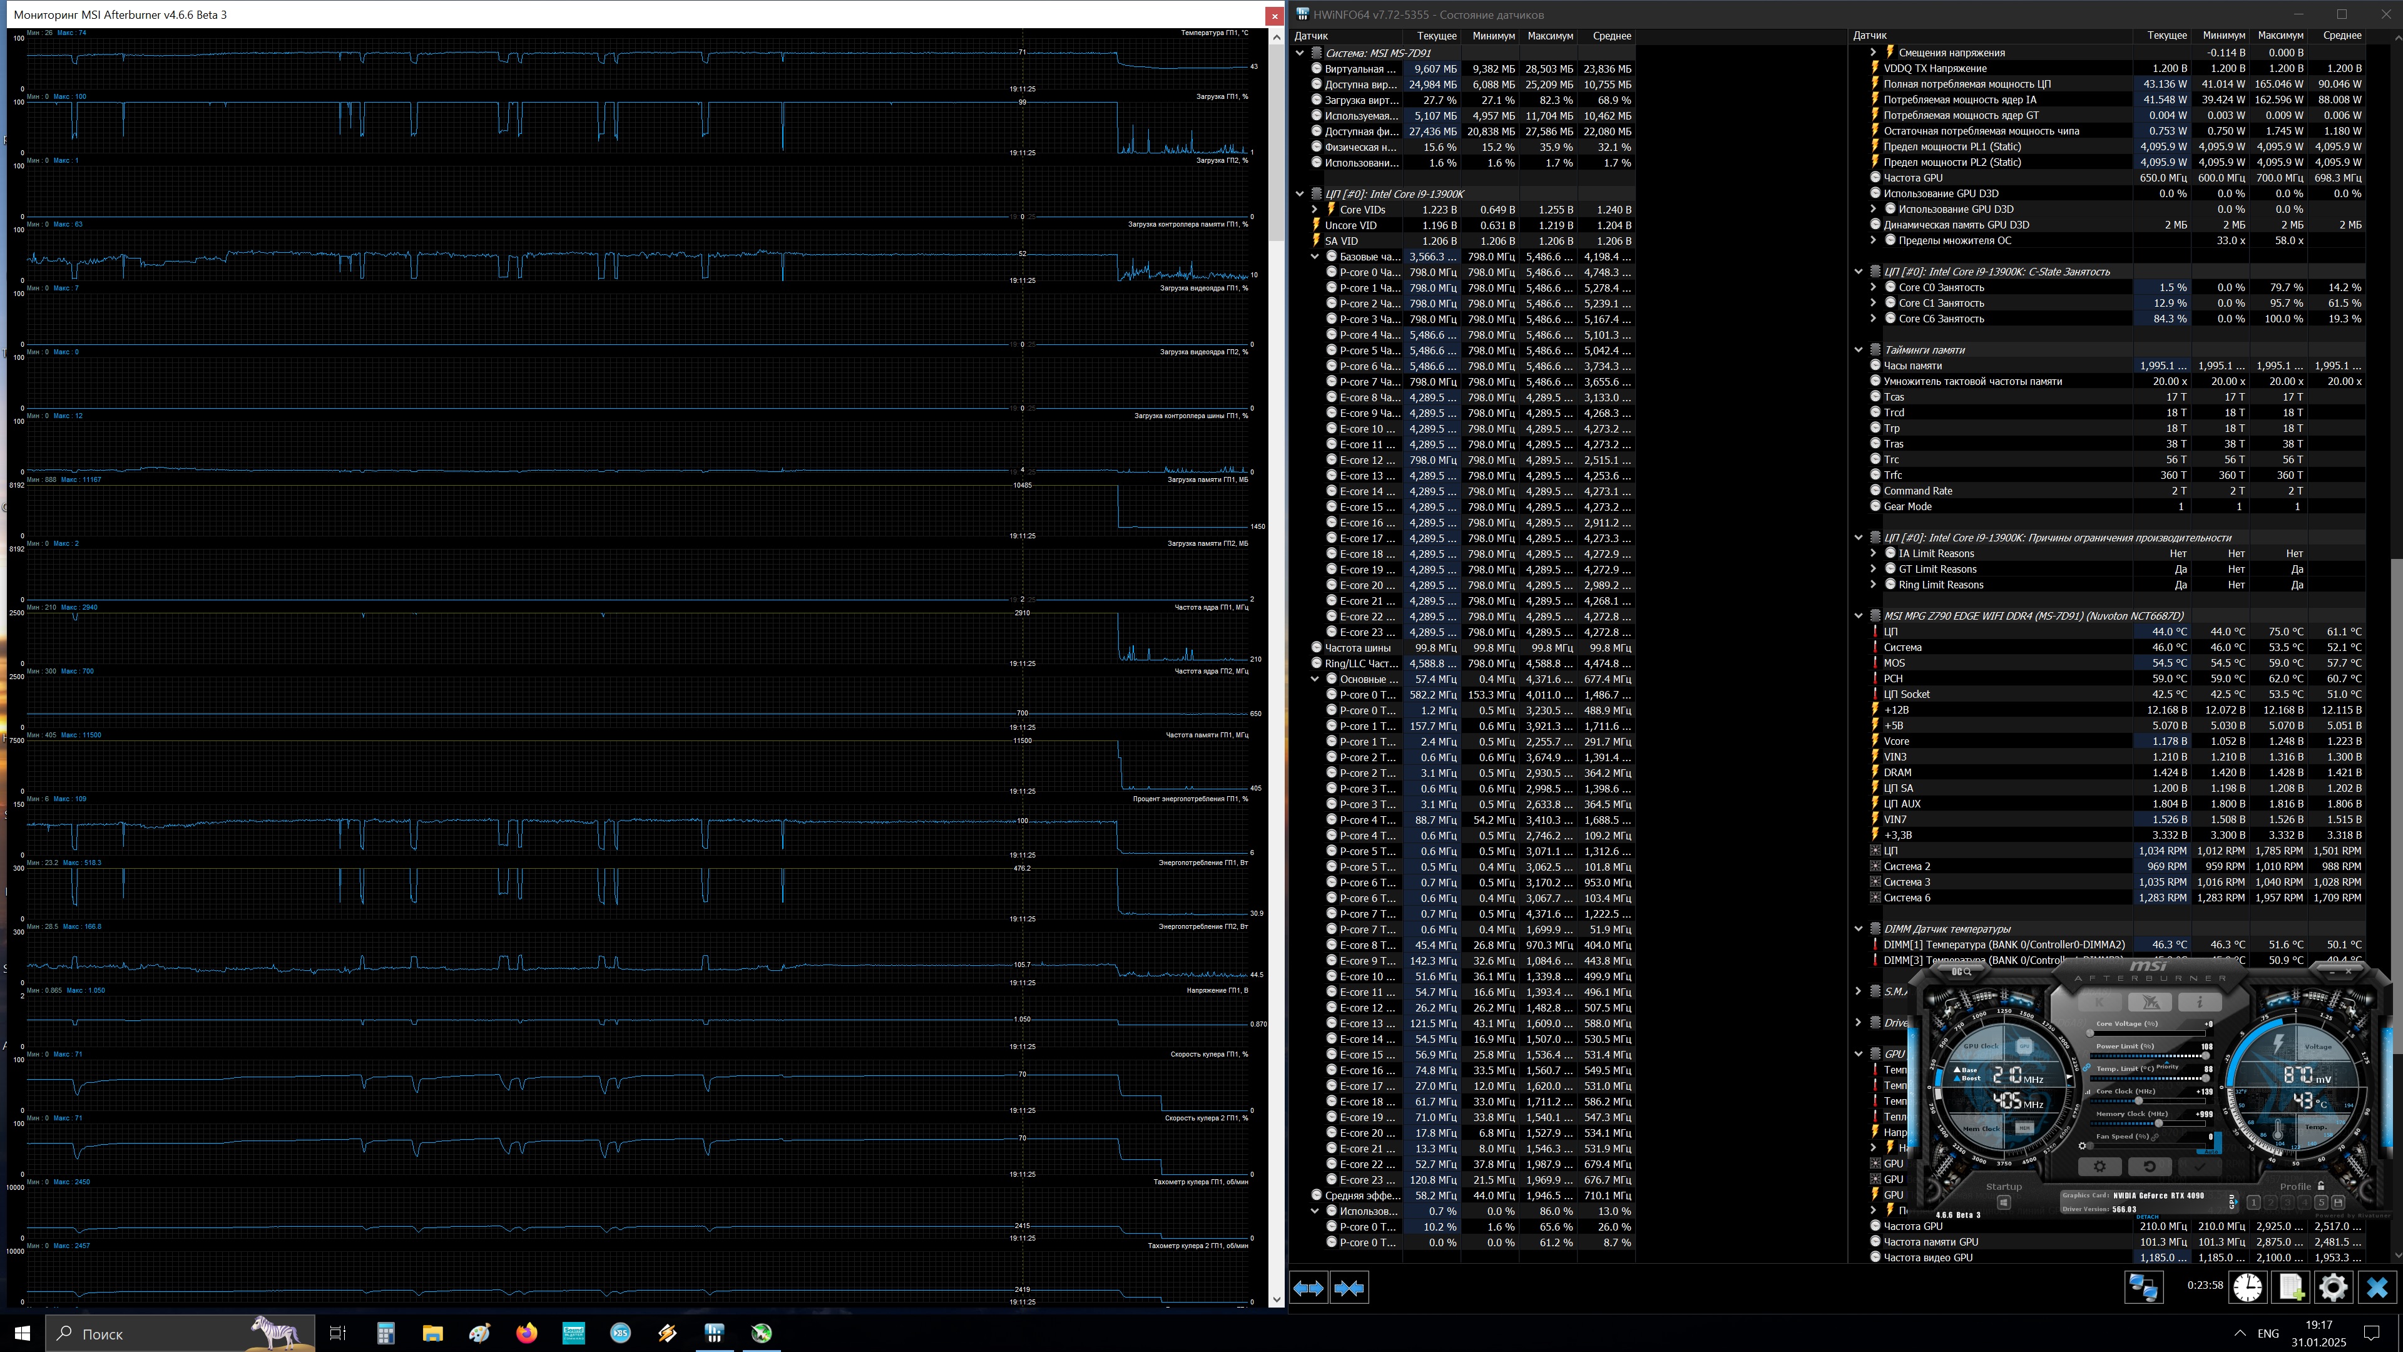The height and width of the screenshot is (1352, 2403).
Task: Open HWiNFO sensor settings gear
Action: (x=2333, y=1288)
